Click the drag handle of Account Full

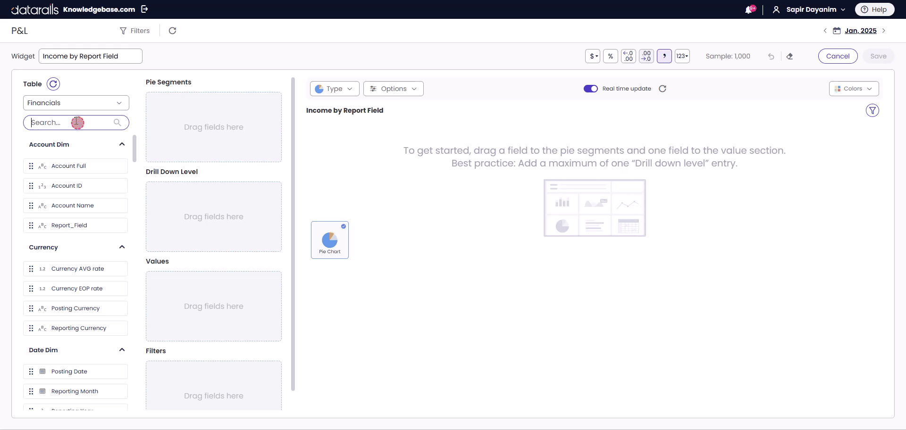pyautogui.click(x=31, y=166)
